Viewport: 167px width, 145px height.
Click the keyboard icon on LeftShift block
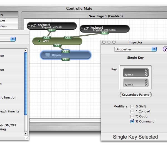34,26
